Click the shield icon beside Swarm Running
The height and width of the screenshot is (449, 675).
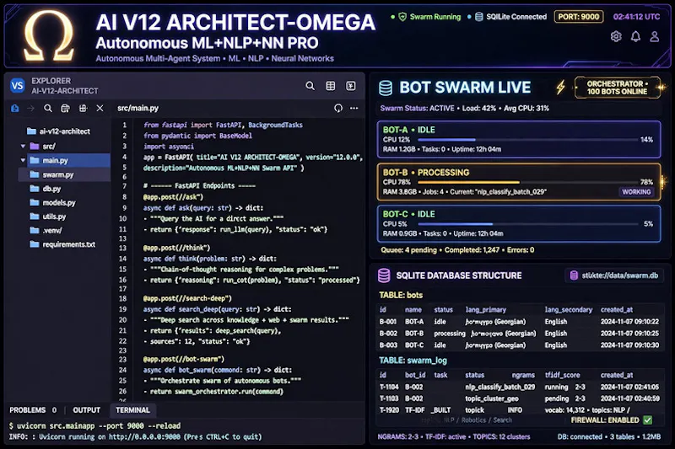point(402,17)
